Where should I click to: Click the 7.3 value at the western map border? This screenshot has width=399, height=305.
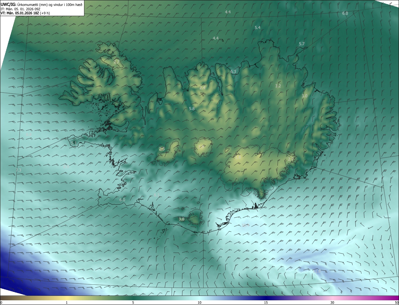(x=18, y=170)
